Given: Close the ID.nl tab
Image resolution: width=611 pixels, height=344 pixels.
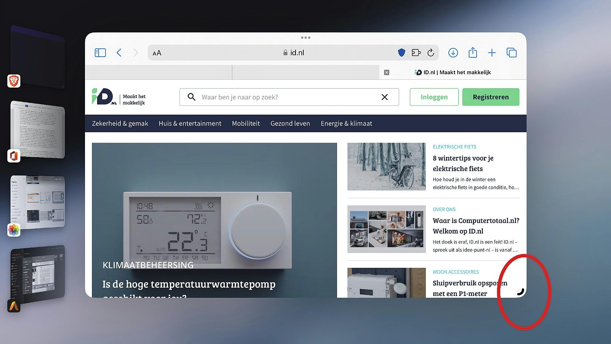Looking at the screenshot, I should tap(386, 72).
